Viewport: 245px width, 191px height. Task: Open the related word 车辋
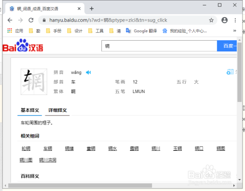click(x=48, y=148)
